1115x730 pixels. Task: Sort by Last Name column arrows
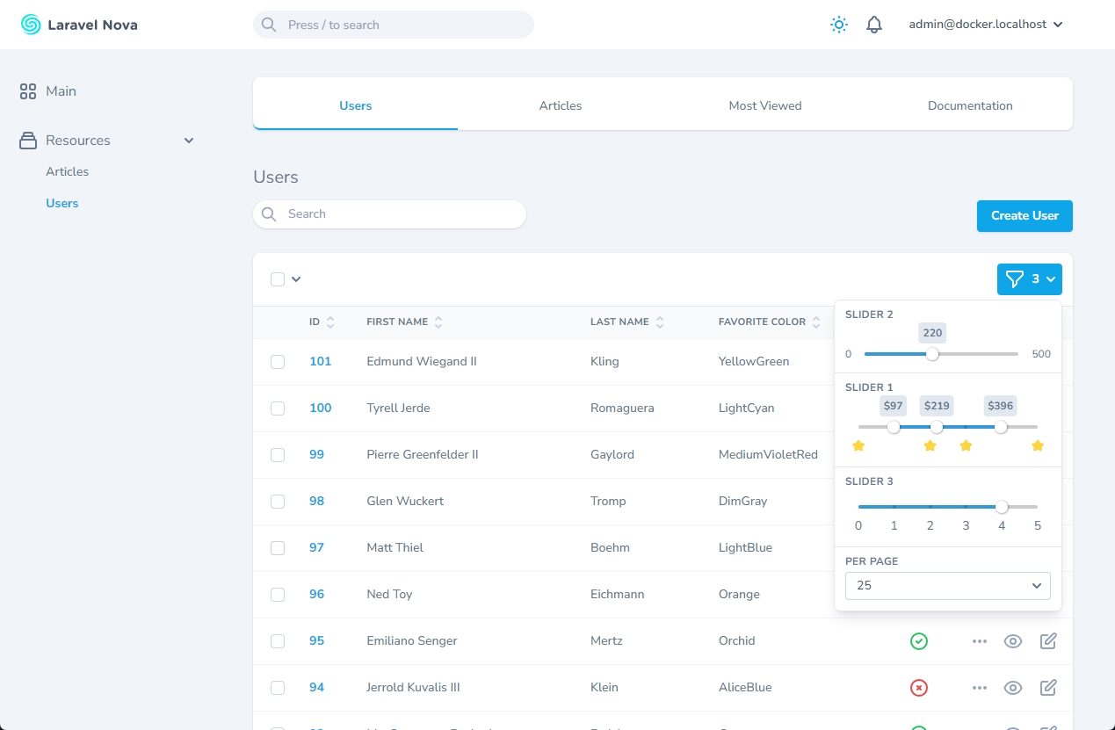[x=660, y=322]
